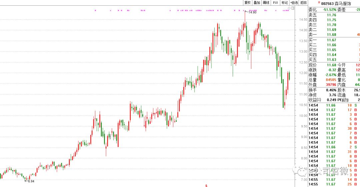Click the 14.50 price axis label

click(x=303, y=20)
